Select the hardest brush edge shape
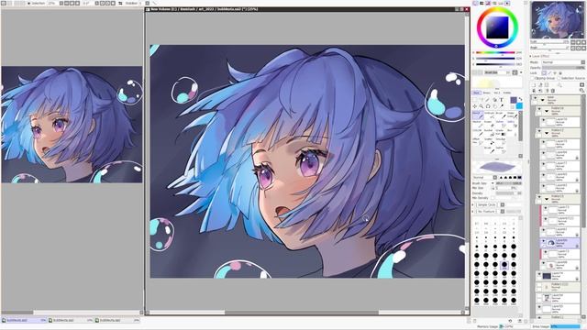Viewport: 587px width, 330px height. (520, 177)
